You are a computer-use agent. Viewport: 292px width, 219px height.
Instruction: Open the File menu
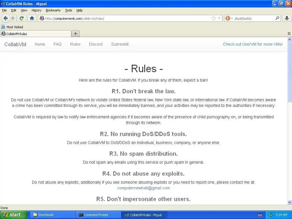4,10
